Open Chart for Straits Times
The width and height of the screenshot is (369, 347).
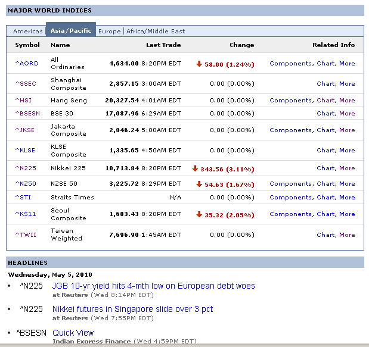(x=325, y=198)
